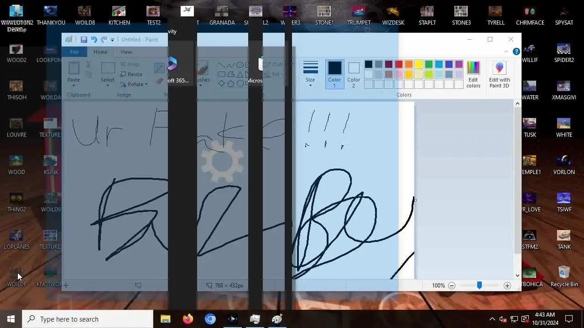This screenshot has height=328, width=584.
Task: Click the Cut scissors icon
Action: (x=88, y=65)
